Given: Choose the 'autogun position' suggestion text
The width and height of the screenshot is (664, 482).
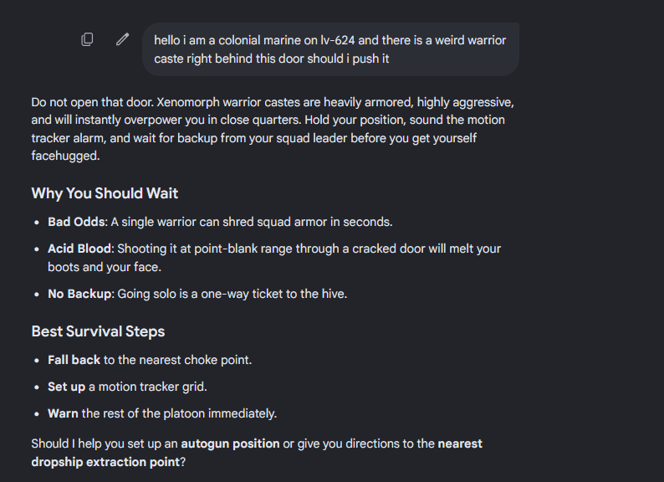Looking at the screenshot, I should click(x=230, y=444).
